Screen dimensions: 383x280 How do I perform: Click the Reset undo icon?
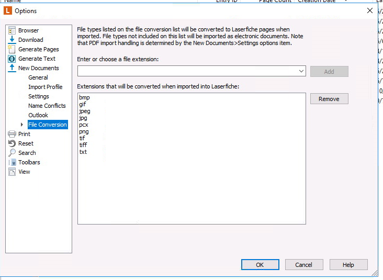pos(12,143)
